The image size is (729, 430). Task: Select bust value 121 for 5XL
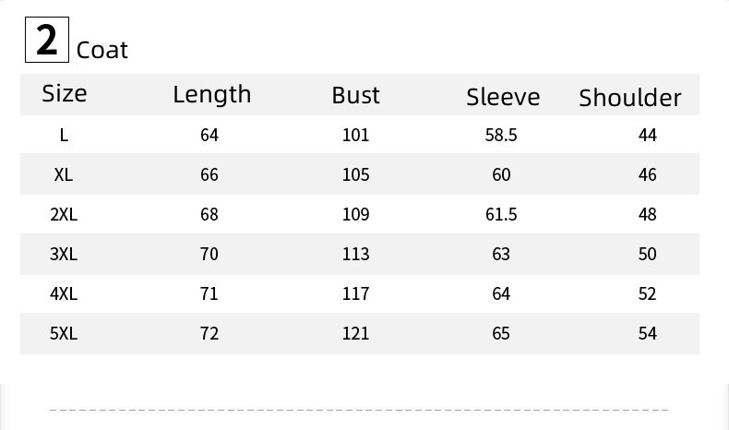point(355,333)
